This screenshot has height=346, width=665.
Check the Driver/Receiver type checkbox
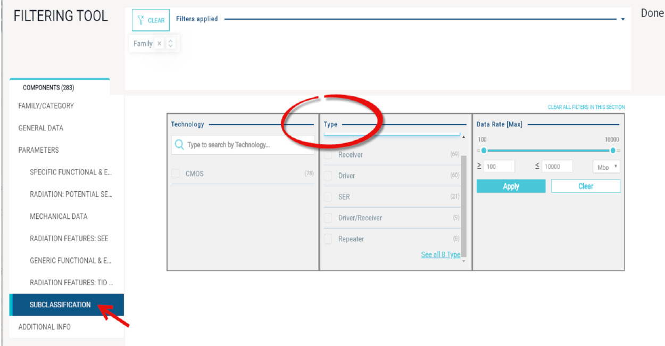pos(328,218)
